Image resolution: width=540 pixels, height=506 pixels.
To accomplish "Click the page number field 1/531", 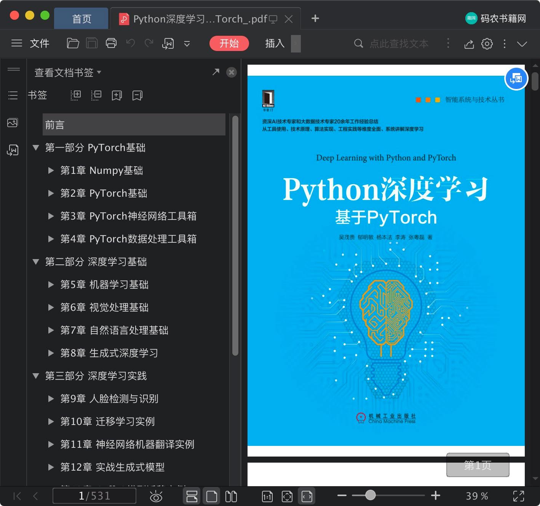I will tap(94, 496).
